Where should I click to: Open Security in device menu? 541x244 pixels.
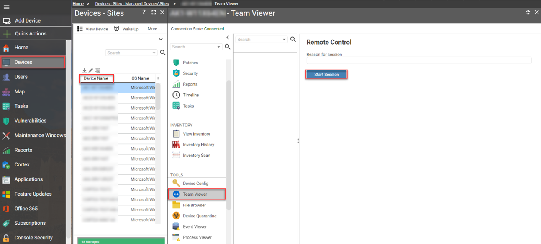(x=190, y=73)
